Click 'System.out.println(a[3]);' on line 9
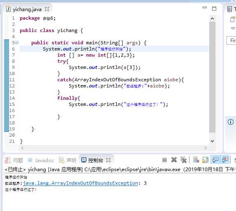Image resolution: width=236 pixels, height=211 pixels. tap(105, 67)
